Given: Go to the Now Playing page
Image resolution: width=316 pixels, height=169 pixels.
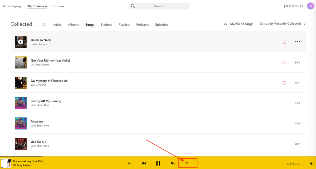Looking at the screenshot, I should pyautogui.click(x=12, y=6).
